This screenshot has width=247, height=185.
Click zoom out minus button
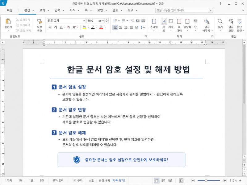193,180
